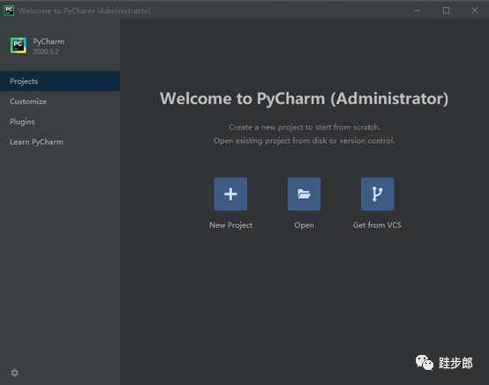Click 'Create a new project to start from scratch.'
489x385 pixels.
(305, 127)
